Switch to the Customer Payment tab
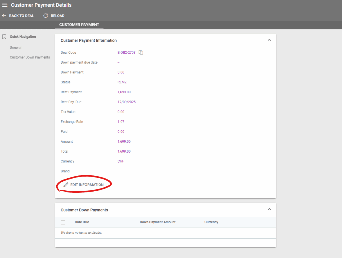342x258 pixels. pos(79,25)
